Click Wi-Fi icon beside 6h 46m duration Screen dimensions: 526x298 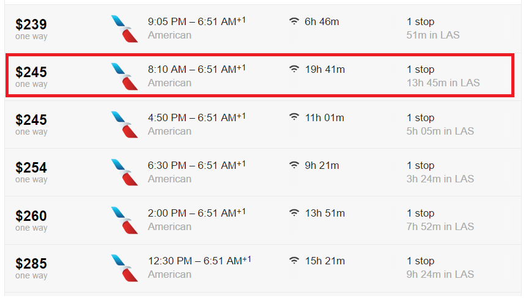(294, 21)
